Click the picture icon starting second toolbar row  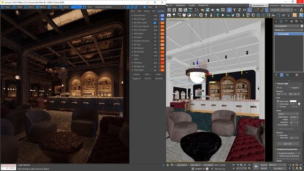(169, 15)
